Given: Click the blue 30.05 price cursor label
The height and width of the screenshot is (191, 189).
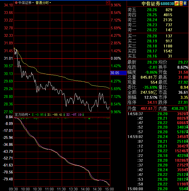Looking at the screenshot, I should click(x=118, y=73).
